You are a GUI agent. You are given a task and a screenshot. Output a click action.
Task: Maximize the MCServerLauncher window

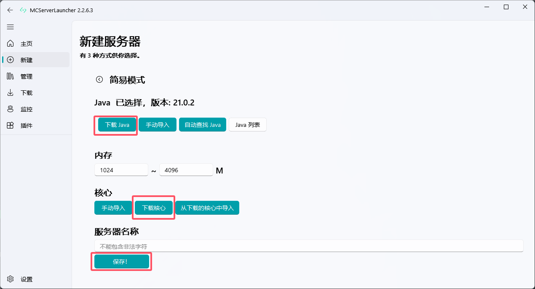pos(506,7)
